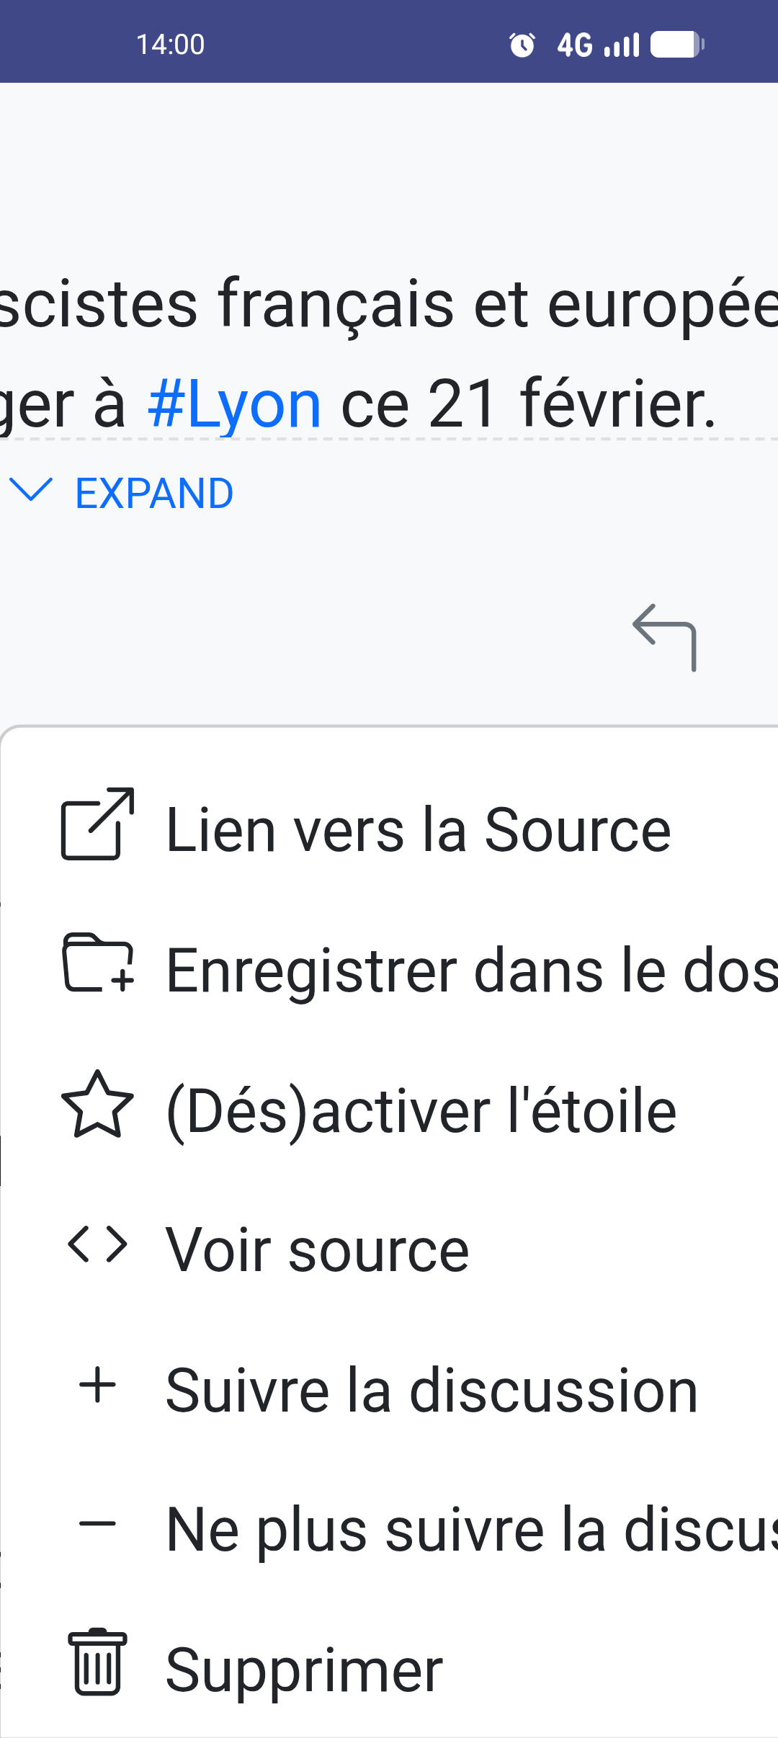The image size is (778, 1738).
Task: Tap the alarm icon in status bar
Action: point(522,45)
